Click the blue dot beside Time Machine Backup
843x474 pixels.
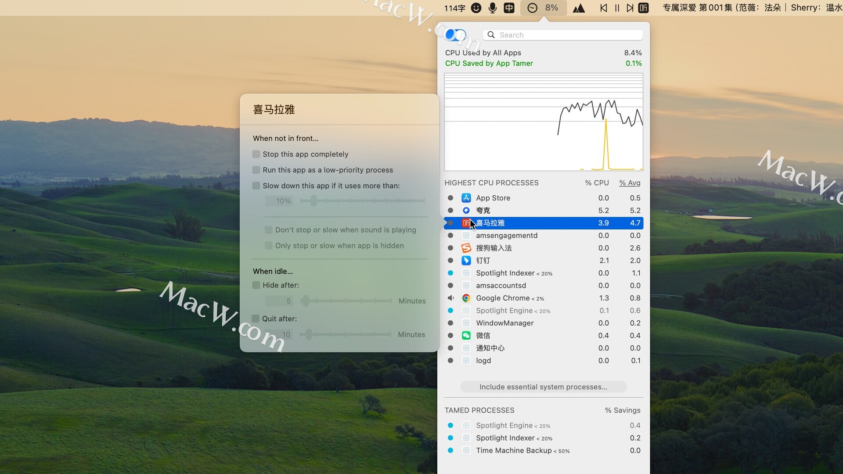[450, 450]
